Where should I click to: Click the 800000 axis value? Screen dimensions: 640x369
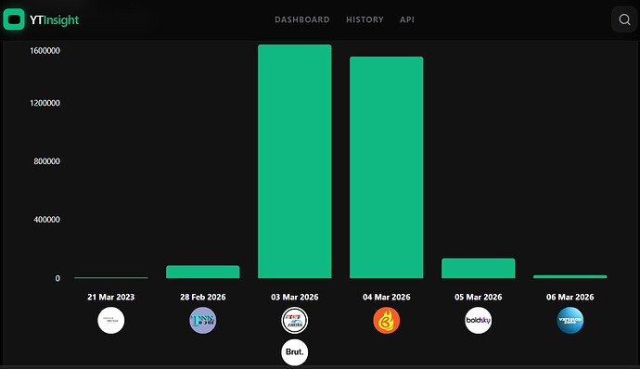tap(46, 161)
